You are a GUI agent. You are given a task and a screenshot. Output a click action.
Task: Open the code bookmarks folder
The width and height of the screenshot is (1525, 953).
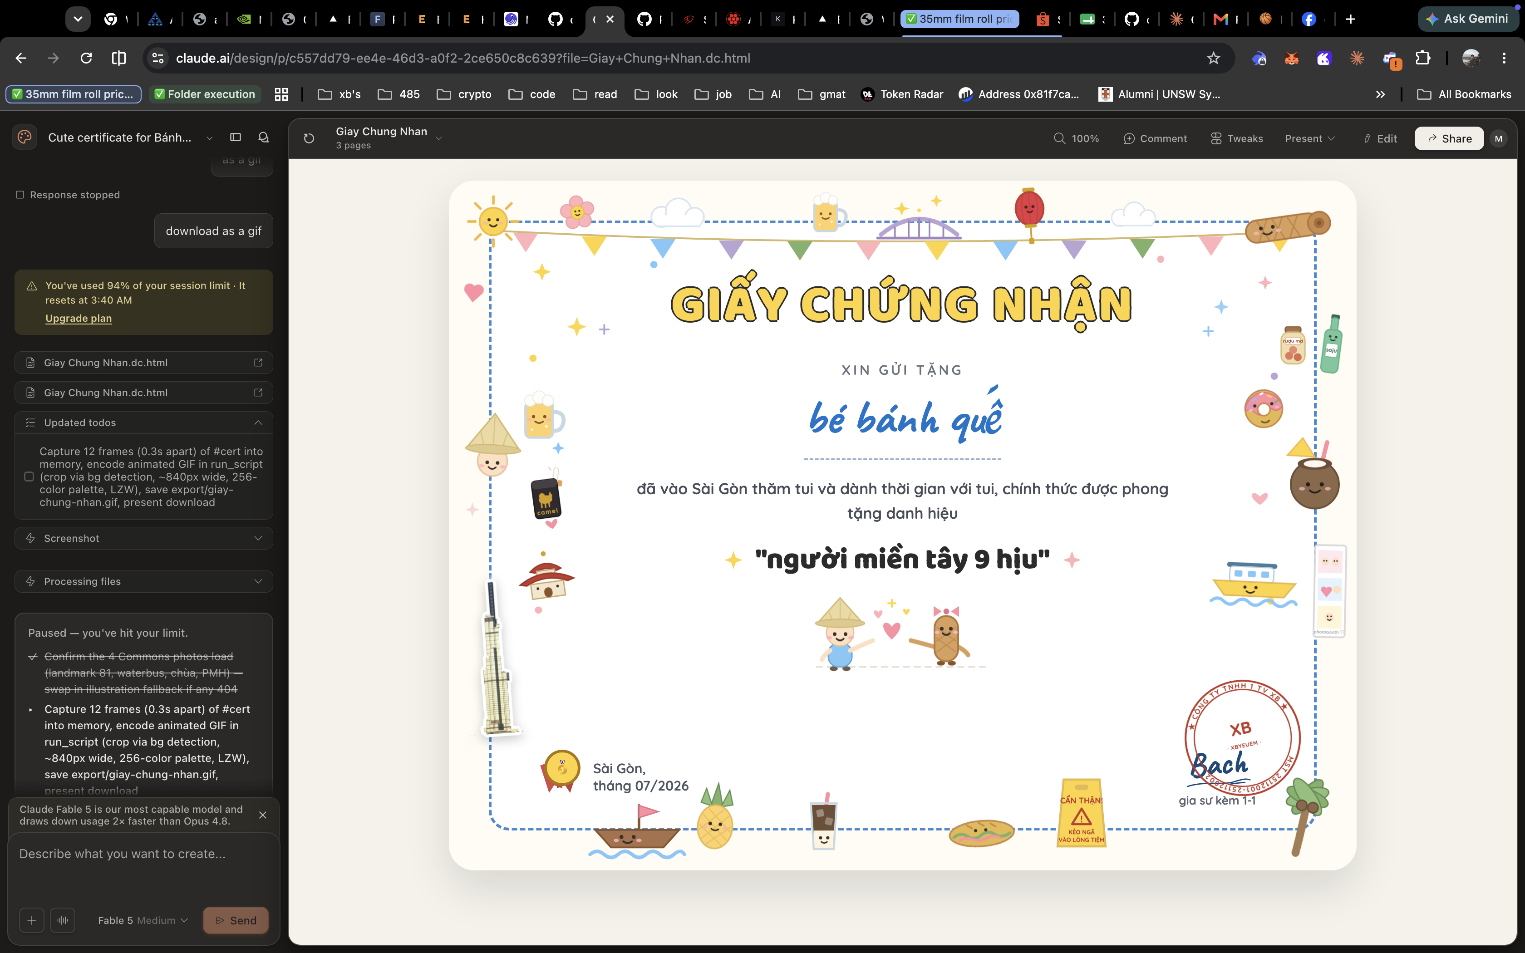pyautogui.click(x=532, y=94)
